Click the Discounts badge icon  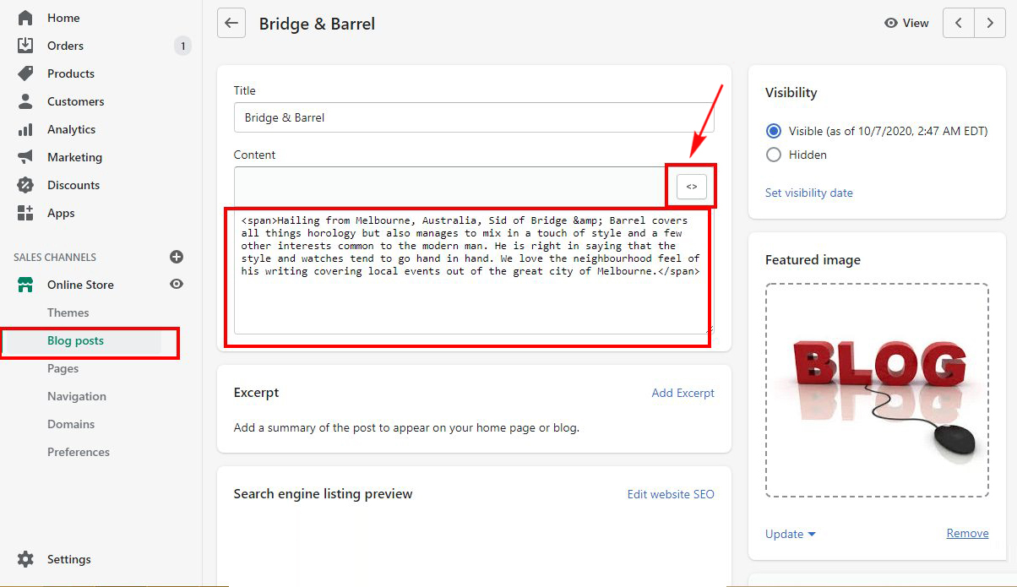coord(25,185)
